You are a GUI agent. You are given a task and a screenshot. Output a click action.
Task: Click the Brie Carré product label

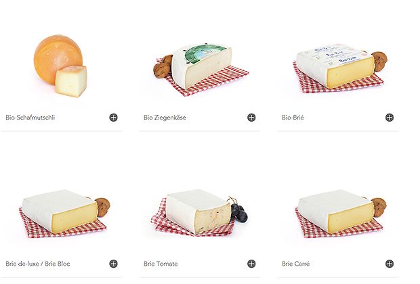point(296,264)
